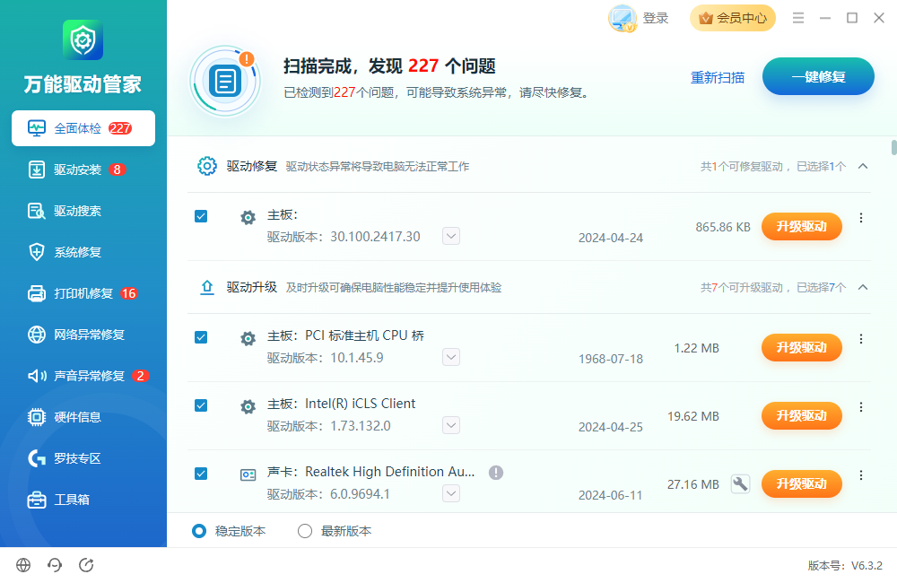
Task: Click the shield app logo above 万能驱动管家
Action: pyautogui.click(x=83, y=40)
